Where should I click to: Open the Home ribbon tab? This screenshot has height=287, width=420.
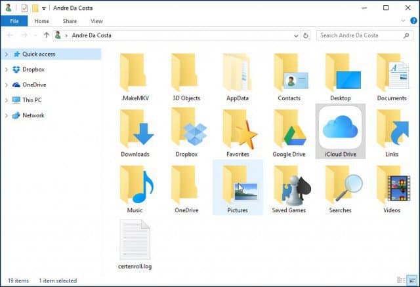coord(42,21)
